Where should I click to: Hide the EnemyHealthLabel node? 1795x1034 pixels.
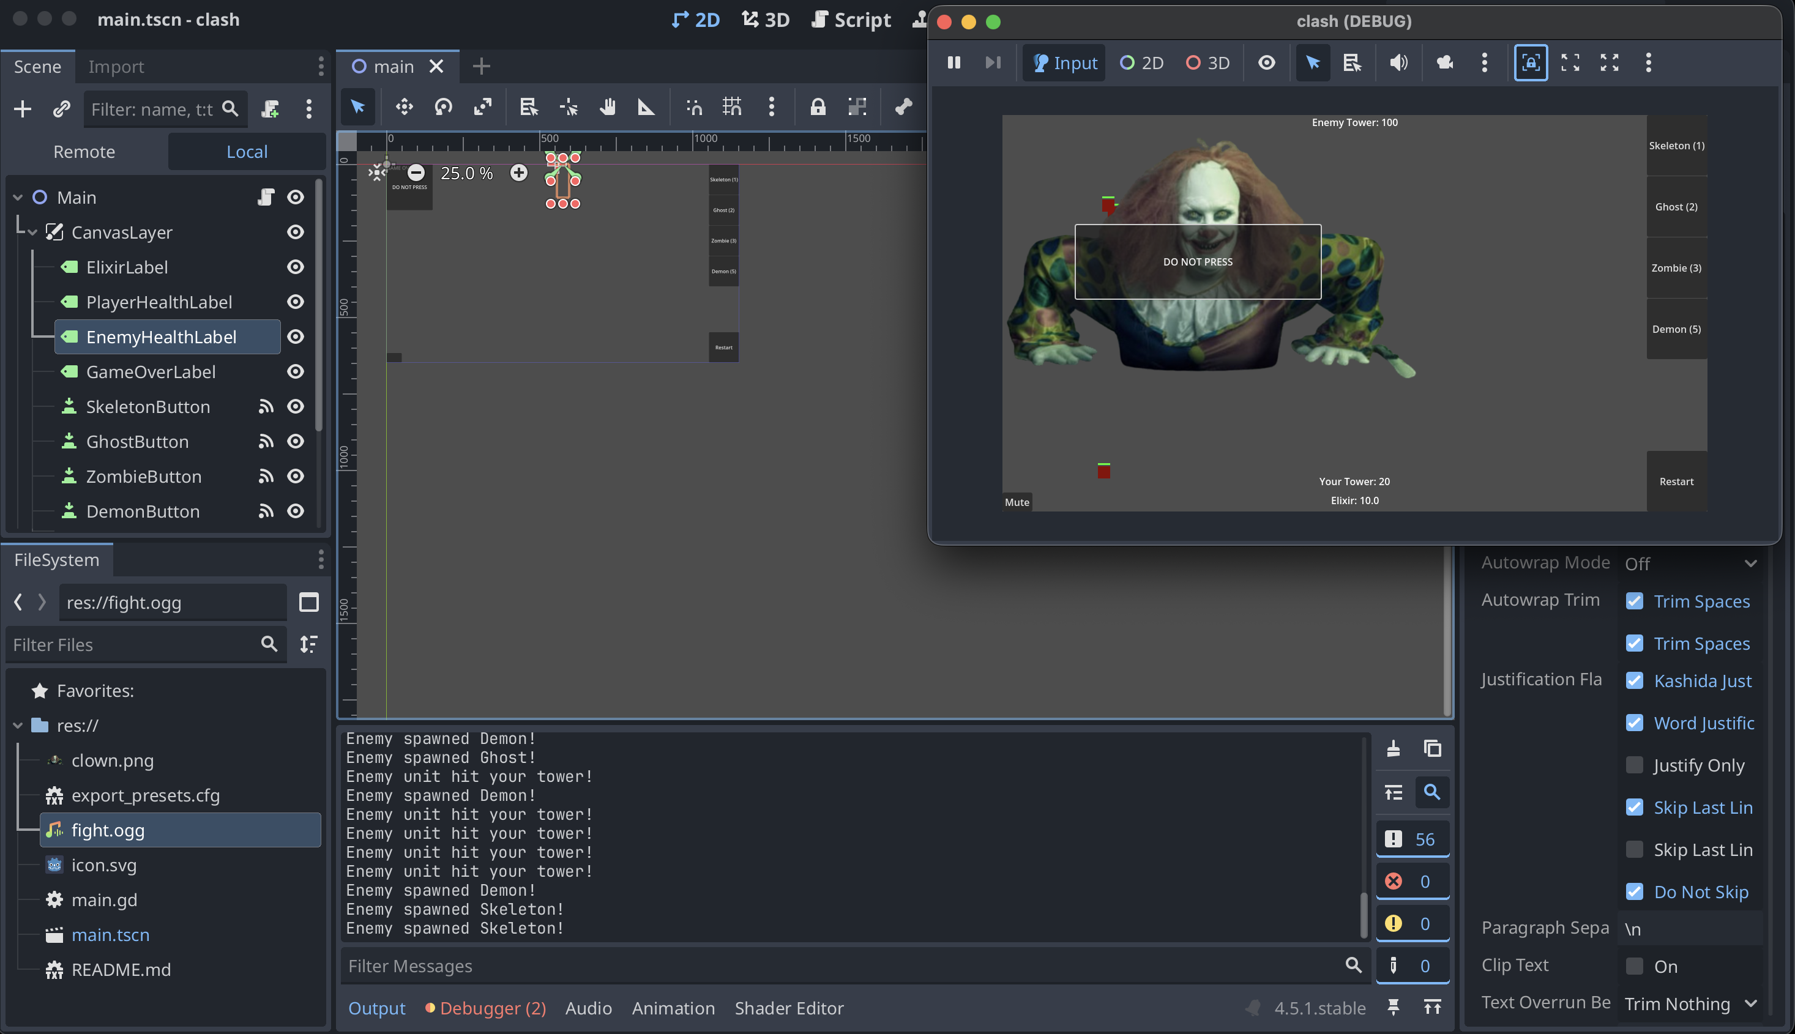tap(296, 337)
